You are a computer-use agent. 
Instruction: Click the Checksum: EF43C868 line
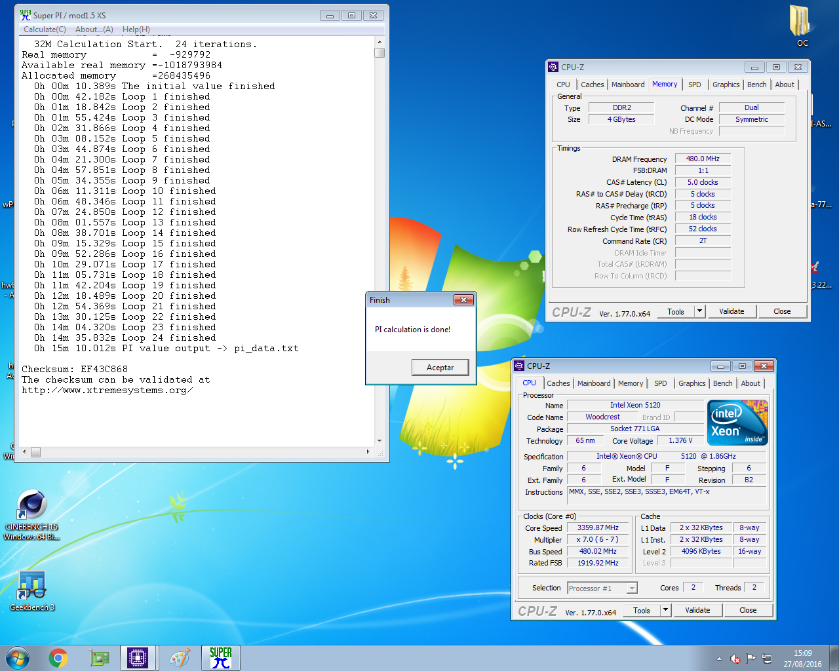pos(75,370)
